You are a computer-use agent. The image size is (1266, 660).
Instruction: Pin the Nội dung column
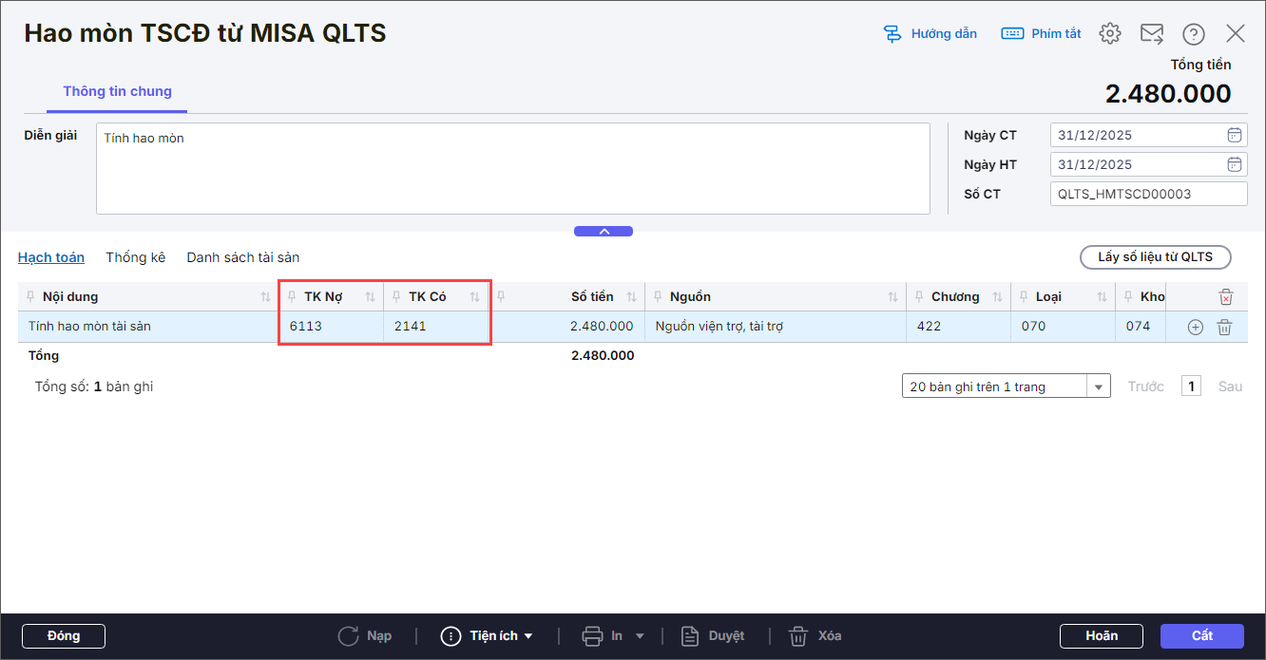pyautogui.click(x=31, y=297)
